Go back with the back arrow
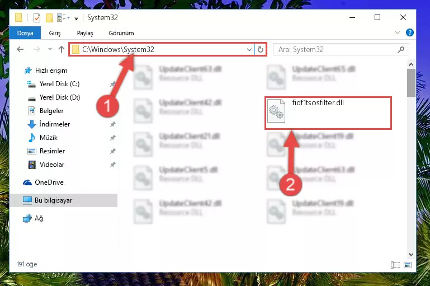Screen dimensions: 430x286 click(x=20, y=49)
